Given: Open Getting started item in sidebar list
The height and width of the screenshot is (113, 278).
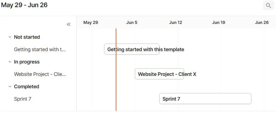Looking at the screenshot, I should coord(40,49).
